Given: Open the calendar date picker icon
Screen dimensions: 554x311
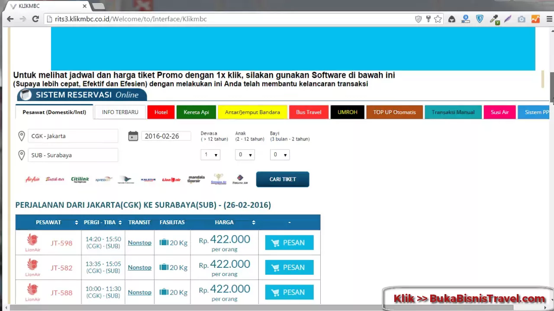Looking at the screenshot, I should 133,136.
